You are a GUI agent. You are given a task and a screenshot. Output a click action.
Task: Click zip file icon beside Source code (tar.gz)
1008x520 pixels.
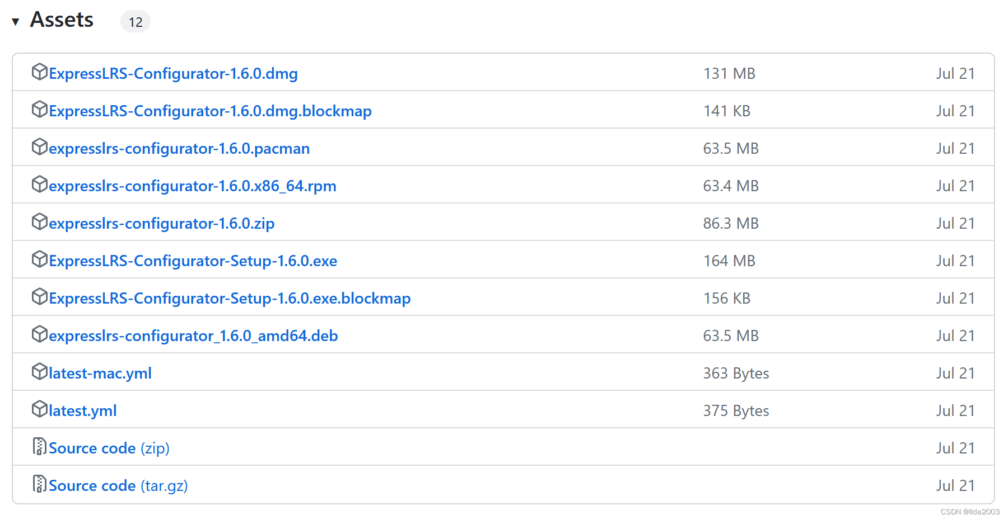pos(40,484)
